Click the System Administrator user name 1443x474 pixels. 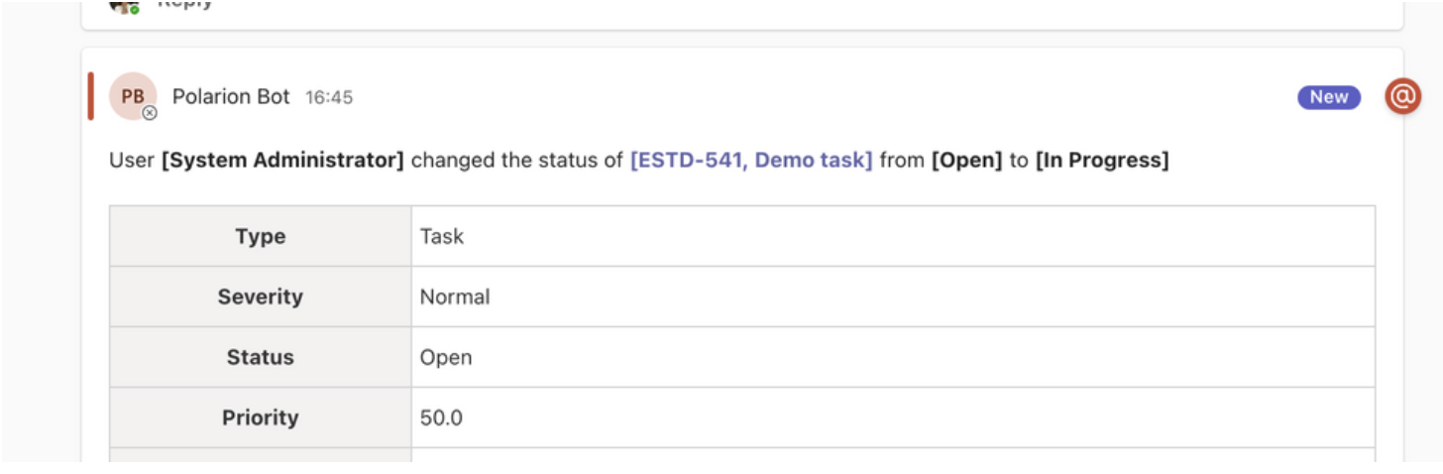click(282, 160)
